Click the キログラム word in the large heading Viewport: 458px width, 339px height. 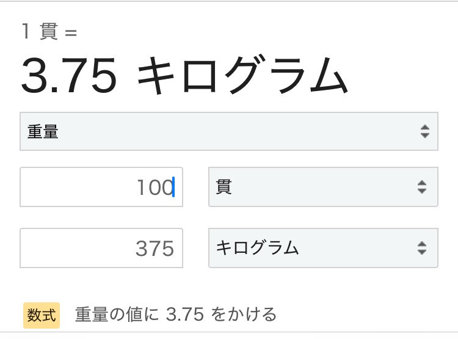point(243,75)
